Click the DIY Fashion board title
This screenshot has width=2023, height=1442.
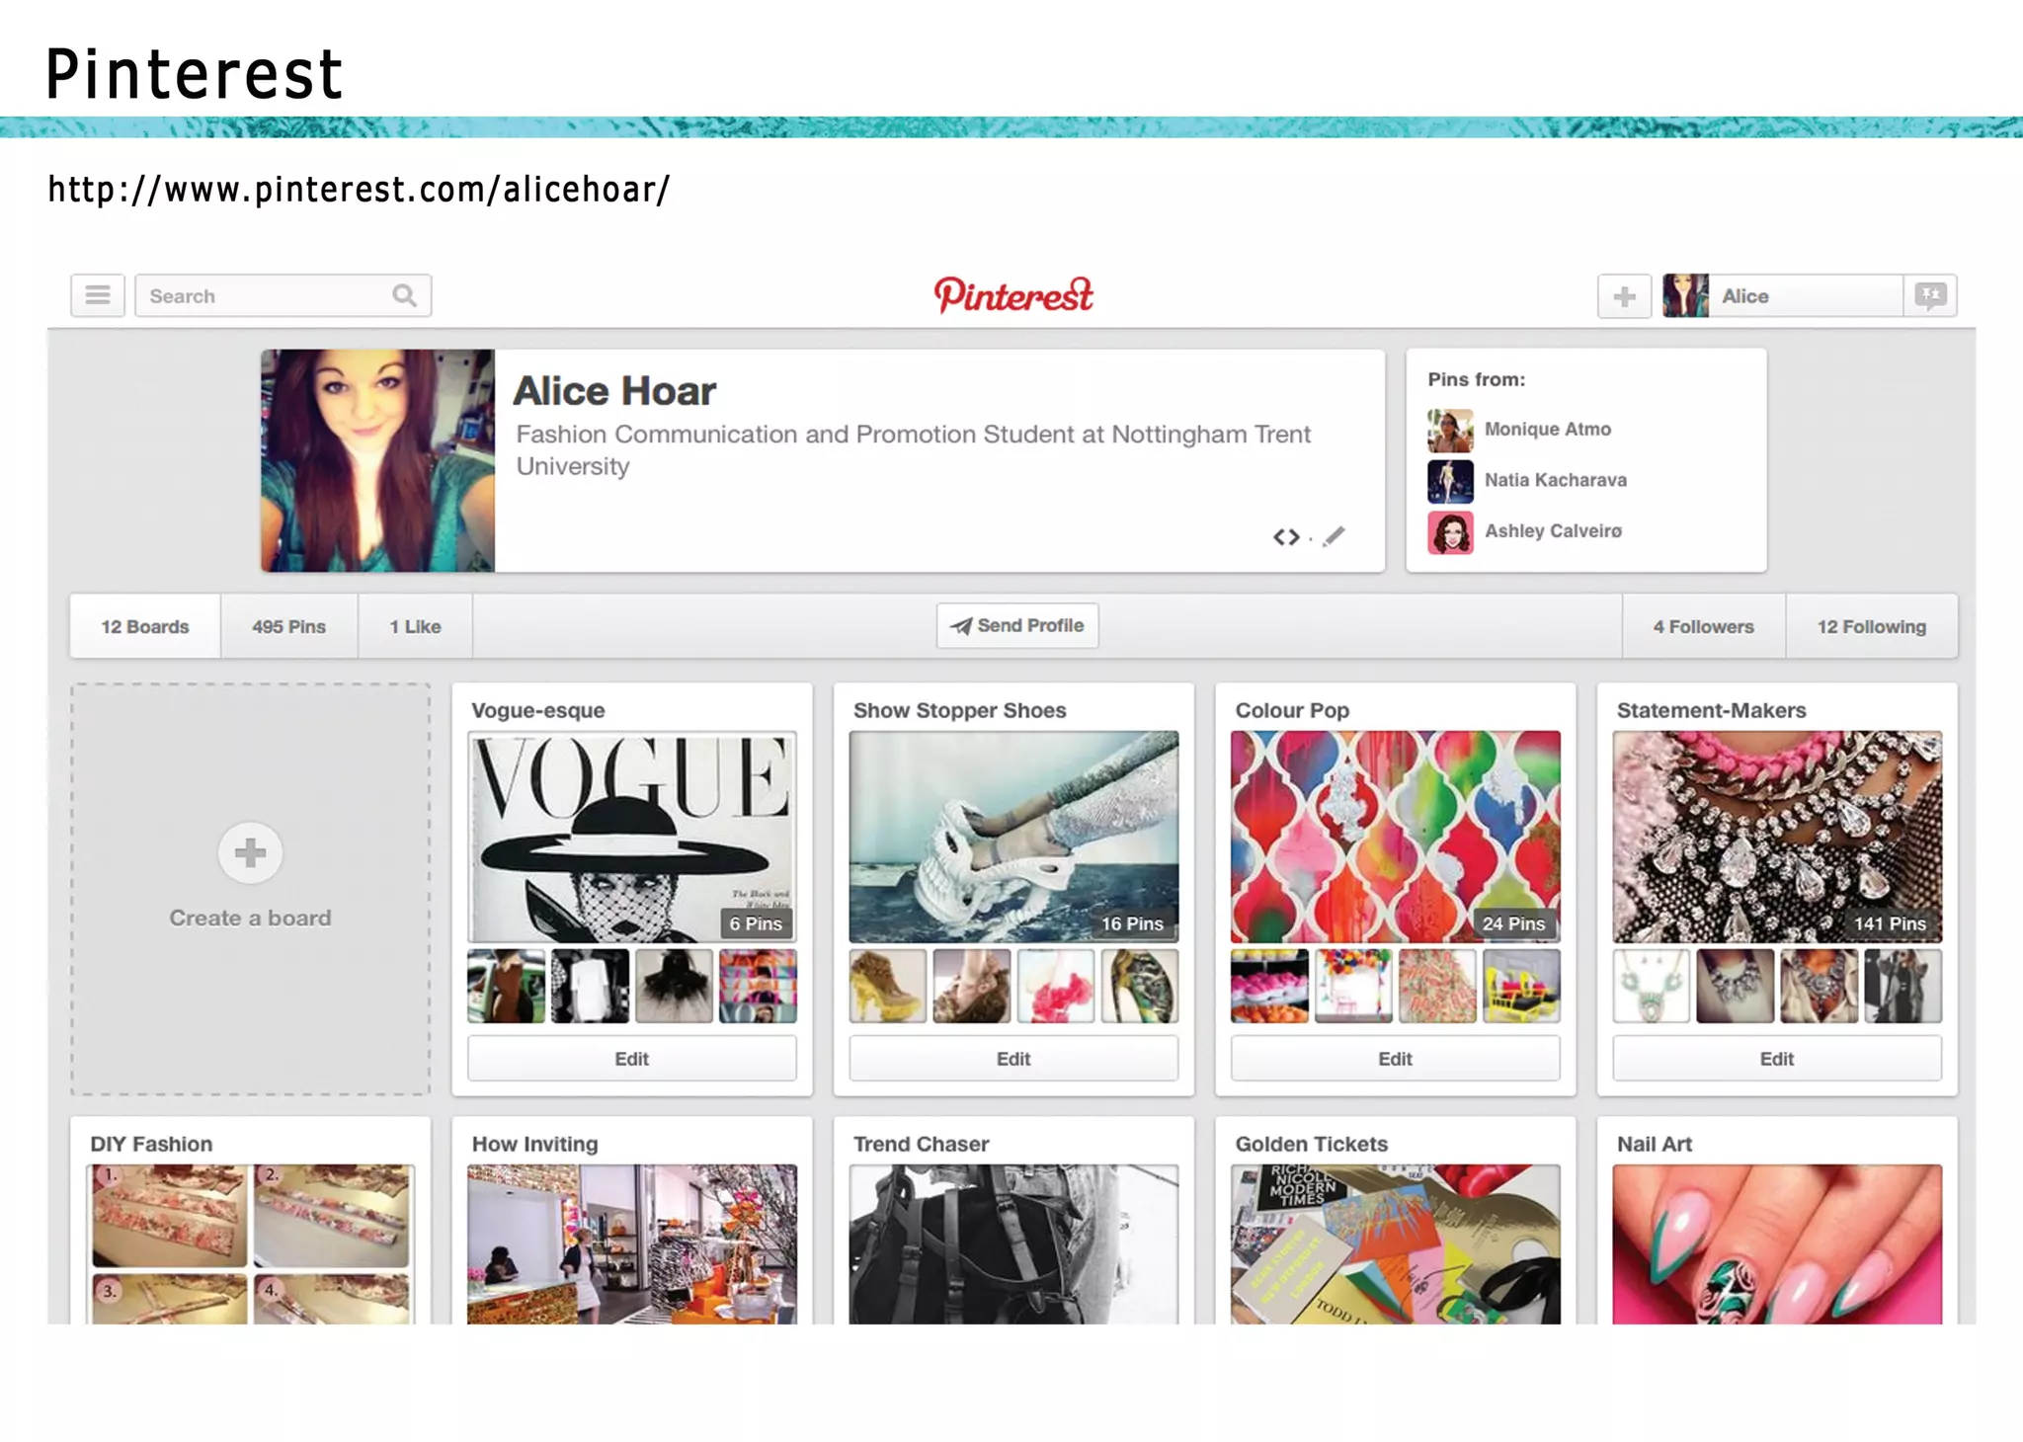(151, 1144)
